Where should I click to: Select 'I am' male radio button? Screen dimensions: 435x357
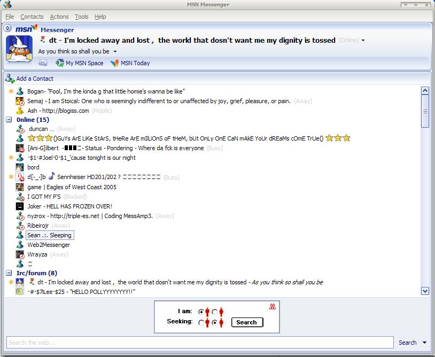[201, 312]
